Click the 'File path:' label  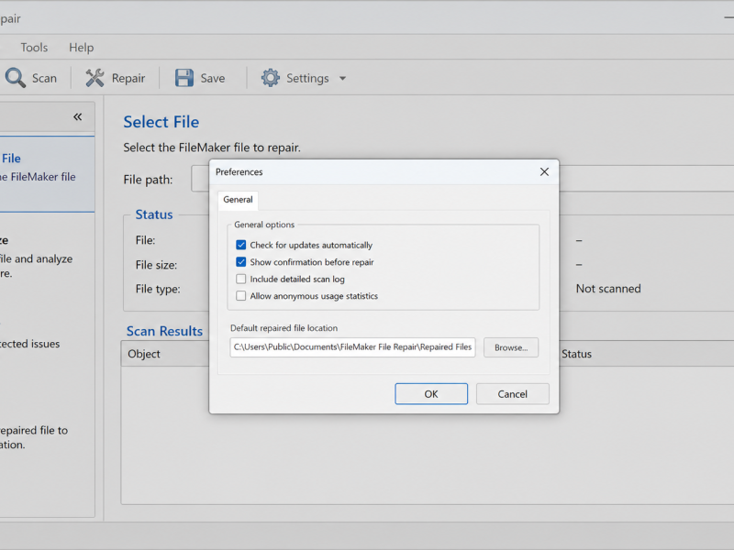point(148,180)
